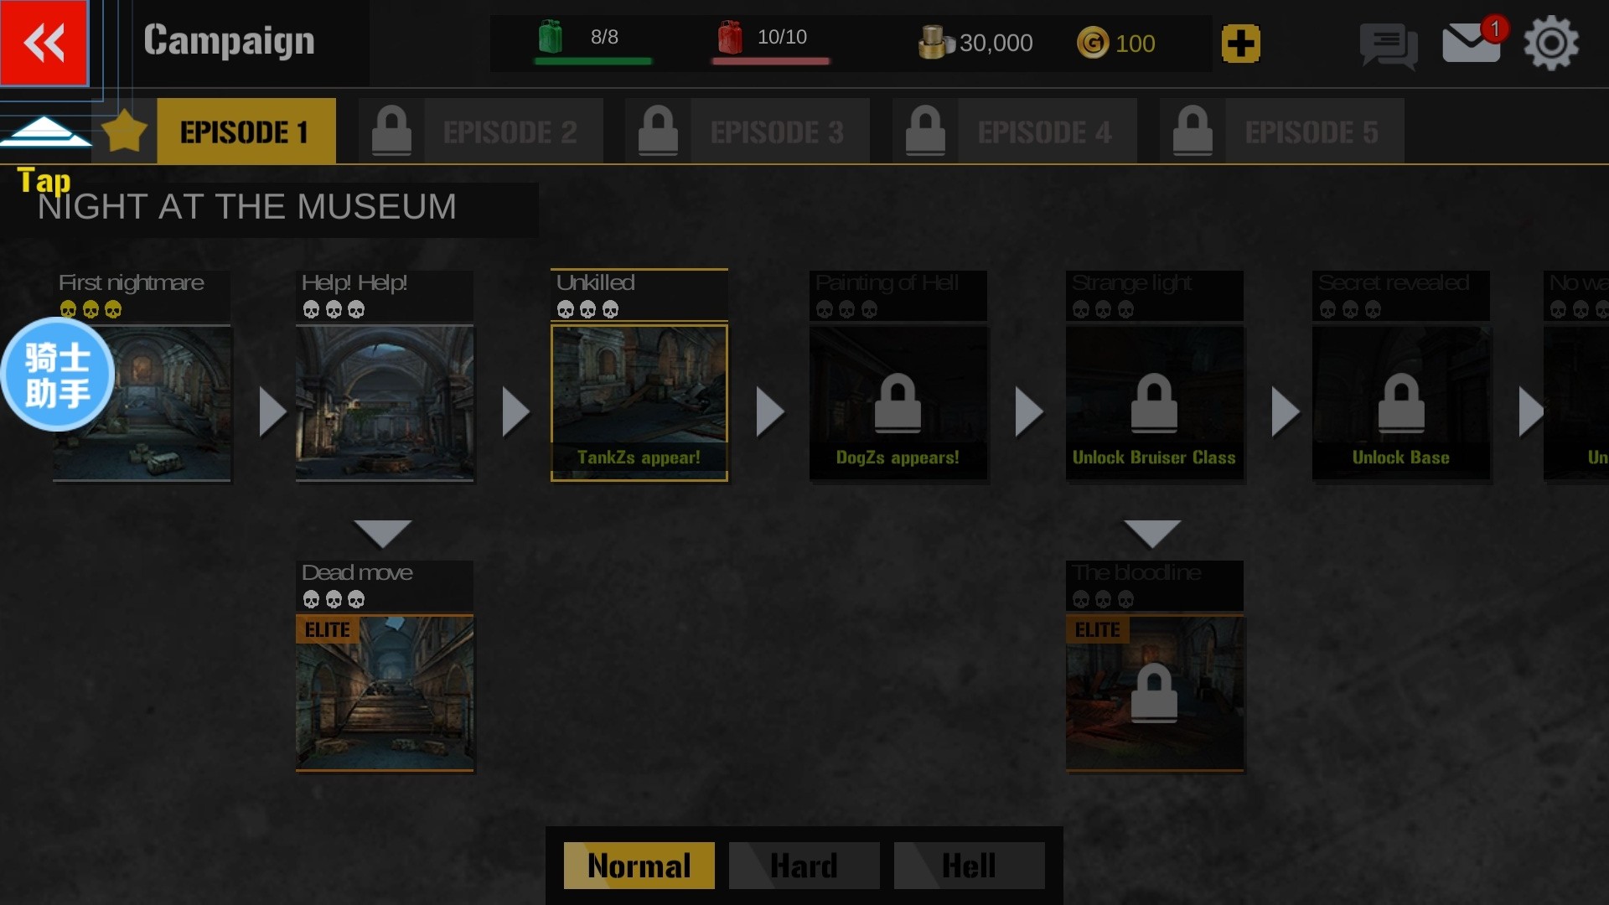
Task: Open the mail inbox with notification
Action: click(x=1472, y=41)
